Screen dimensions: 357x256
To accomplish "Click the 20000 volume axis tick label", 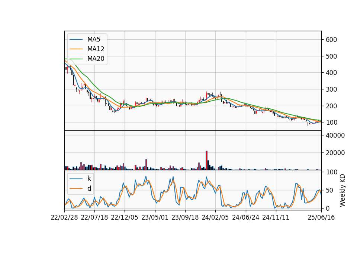I will [335, 153].
